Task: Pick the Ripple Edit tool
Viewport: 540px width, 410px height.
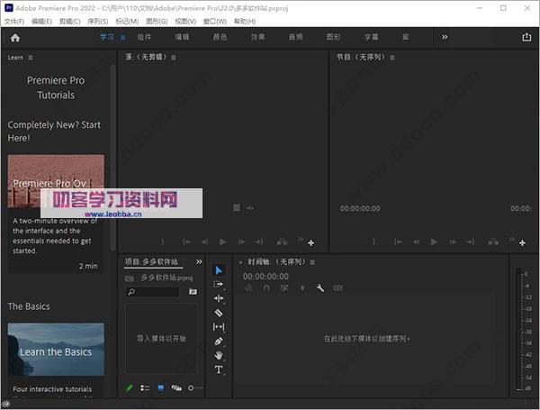Action: tap(219, 298)
